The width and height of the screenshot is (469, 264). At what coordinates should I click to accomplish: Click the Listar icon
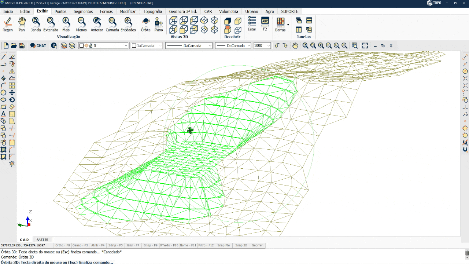coord(252,23)
